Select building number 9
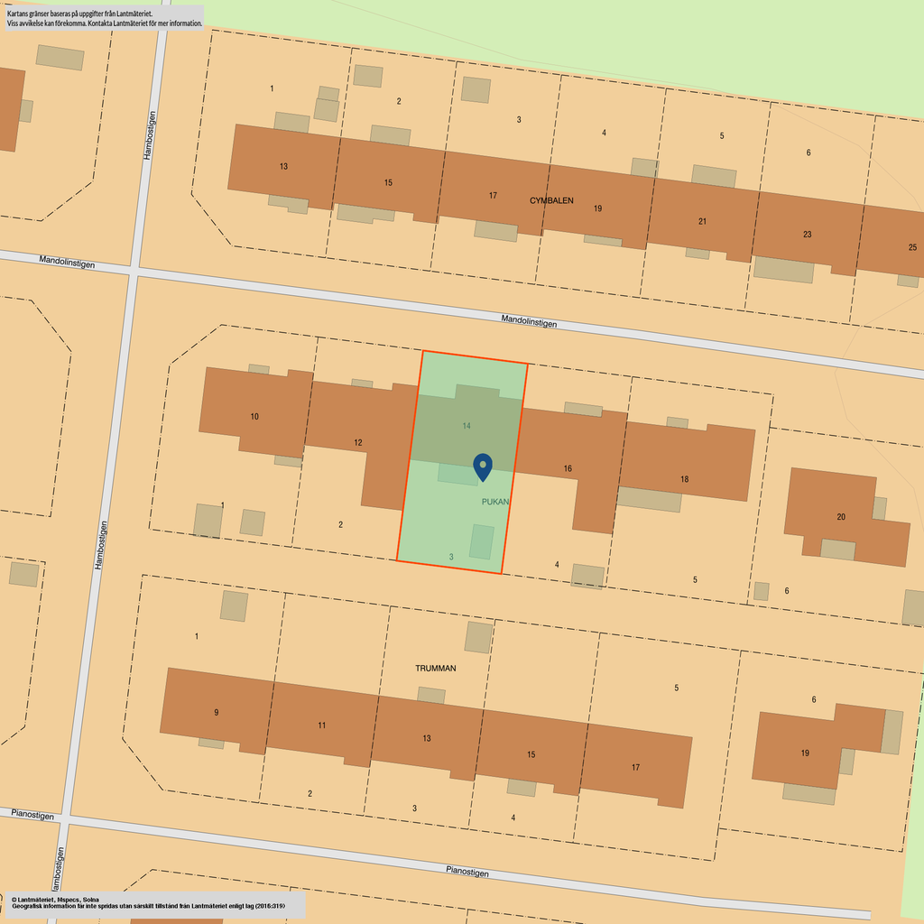Image resolution: width=924 pixels, height=924 pixels. (x=216, y=712)
